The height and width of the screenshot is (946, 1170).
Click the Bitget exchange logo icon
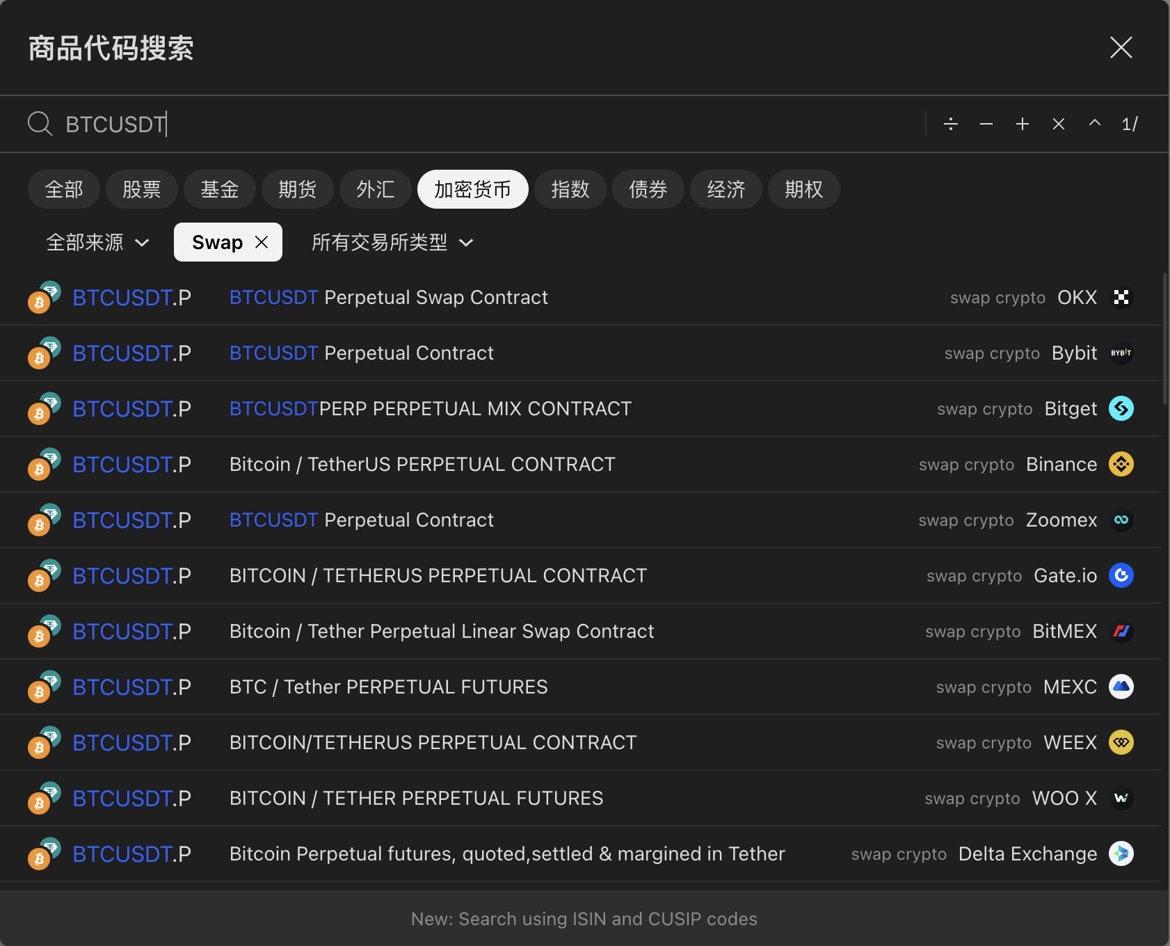[x=1121, y=408]
